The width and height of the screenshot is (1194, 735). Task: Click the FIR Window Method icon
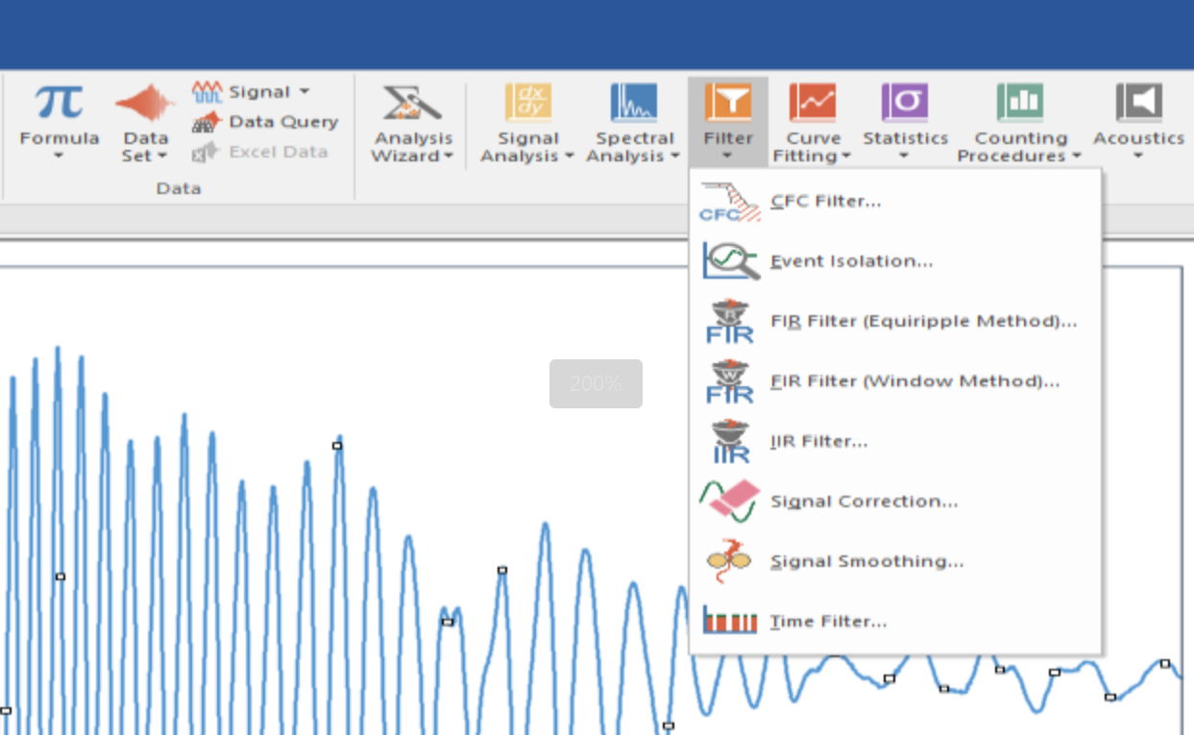[x=730, y=381]
